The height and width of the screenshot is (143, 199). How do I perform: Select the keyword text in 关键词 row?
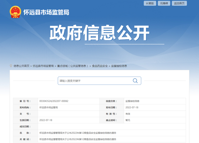coord(78,139)
